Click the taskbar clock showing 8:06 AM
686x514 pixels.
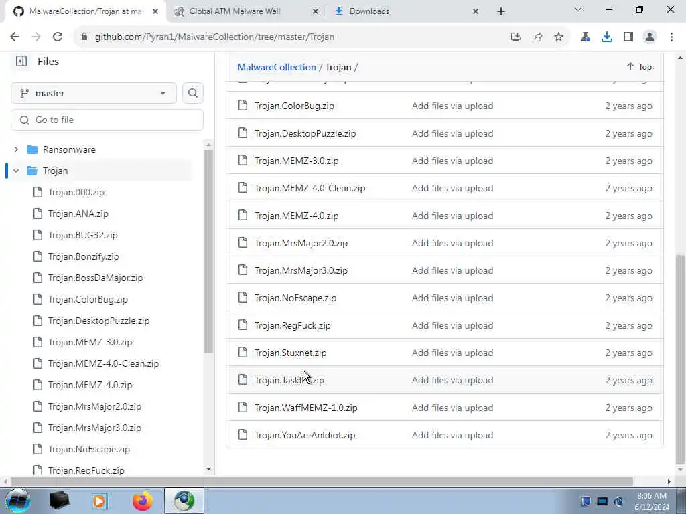(652, 501)
